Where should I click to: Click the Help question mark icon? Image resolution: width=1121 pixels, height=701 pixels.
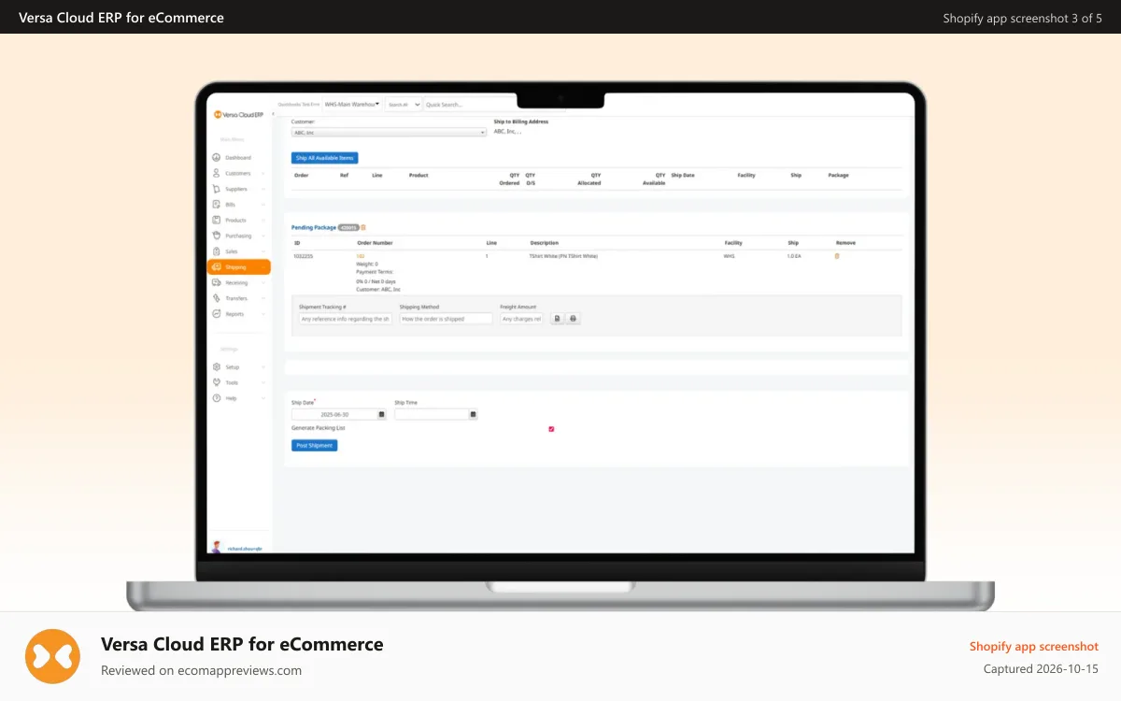[217, 398]
